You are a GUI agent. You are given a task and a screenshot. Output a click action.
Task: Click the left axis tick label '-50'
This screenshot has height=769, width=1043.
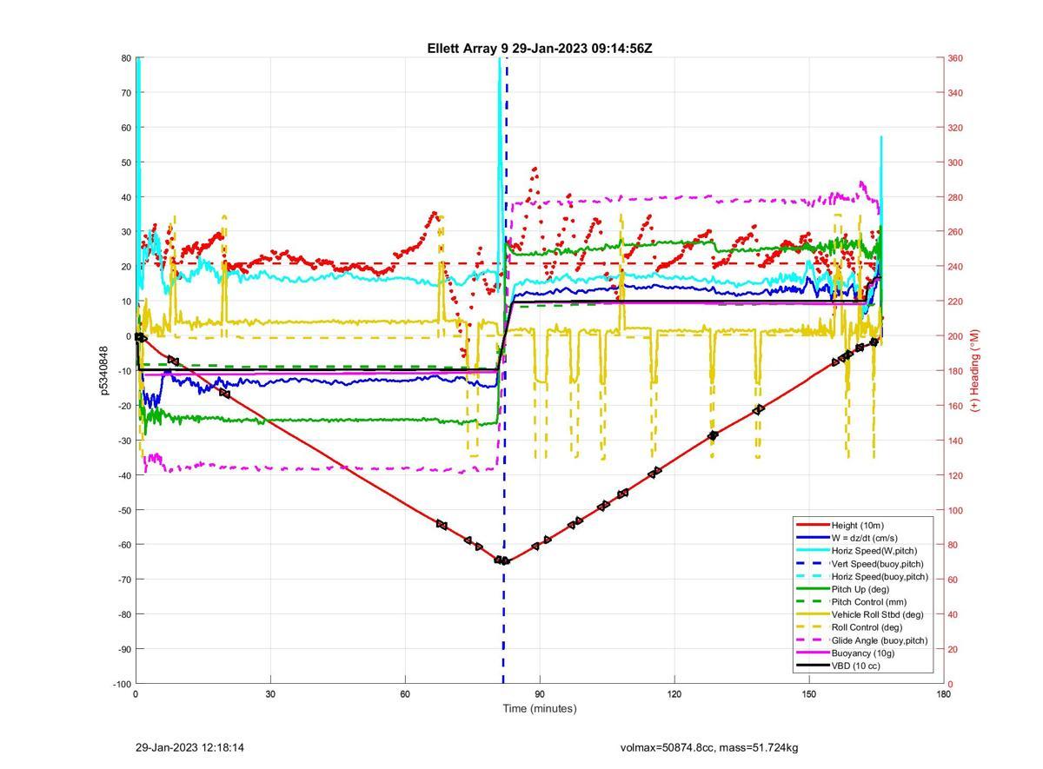tap(123, 510)
